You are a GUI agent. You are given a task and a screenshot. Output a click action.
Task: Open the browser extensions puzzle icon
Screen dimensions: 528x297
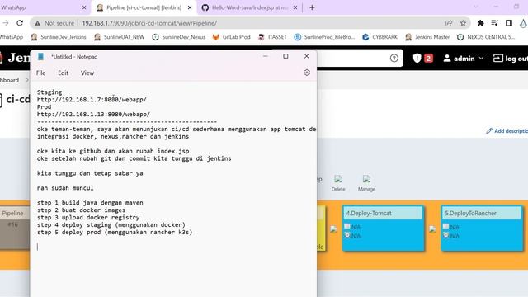click(x=480, y=23)
